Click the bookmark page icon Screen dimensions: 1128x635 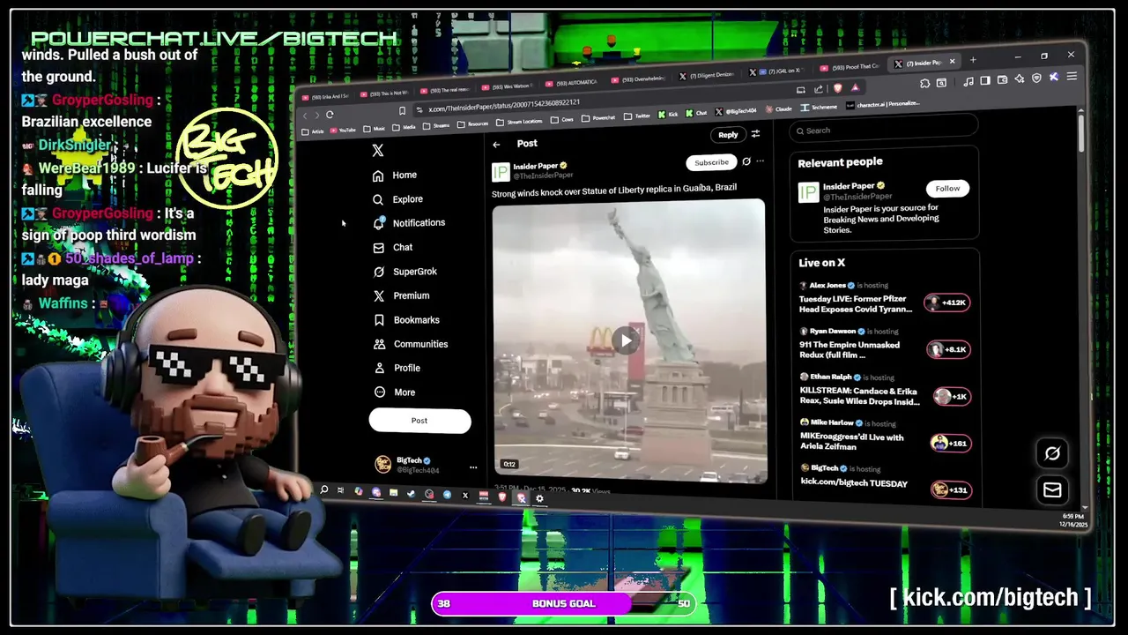(402, 110)
